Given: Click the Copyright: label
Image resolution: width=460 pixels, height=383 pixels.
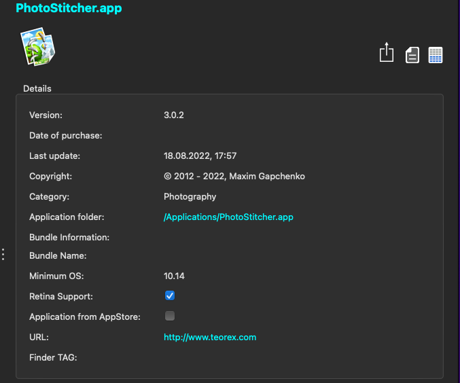Looking at the screenshot, I should (50, 177).
